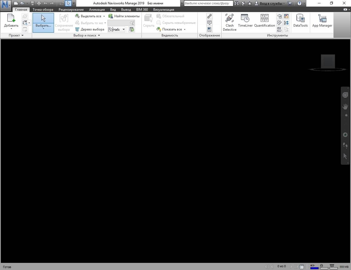
Task: Click the Steering Wheel on navigation bar
Action: click(x=345, y=95)
